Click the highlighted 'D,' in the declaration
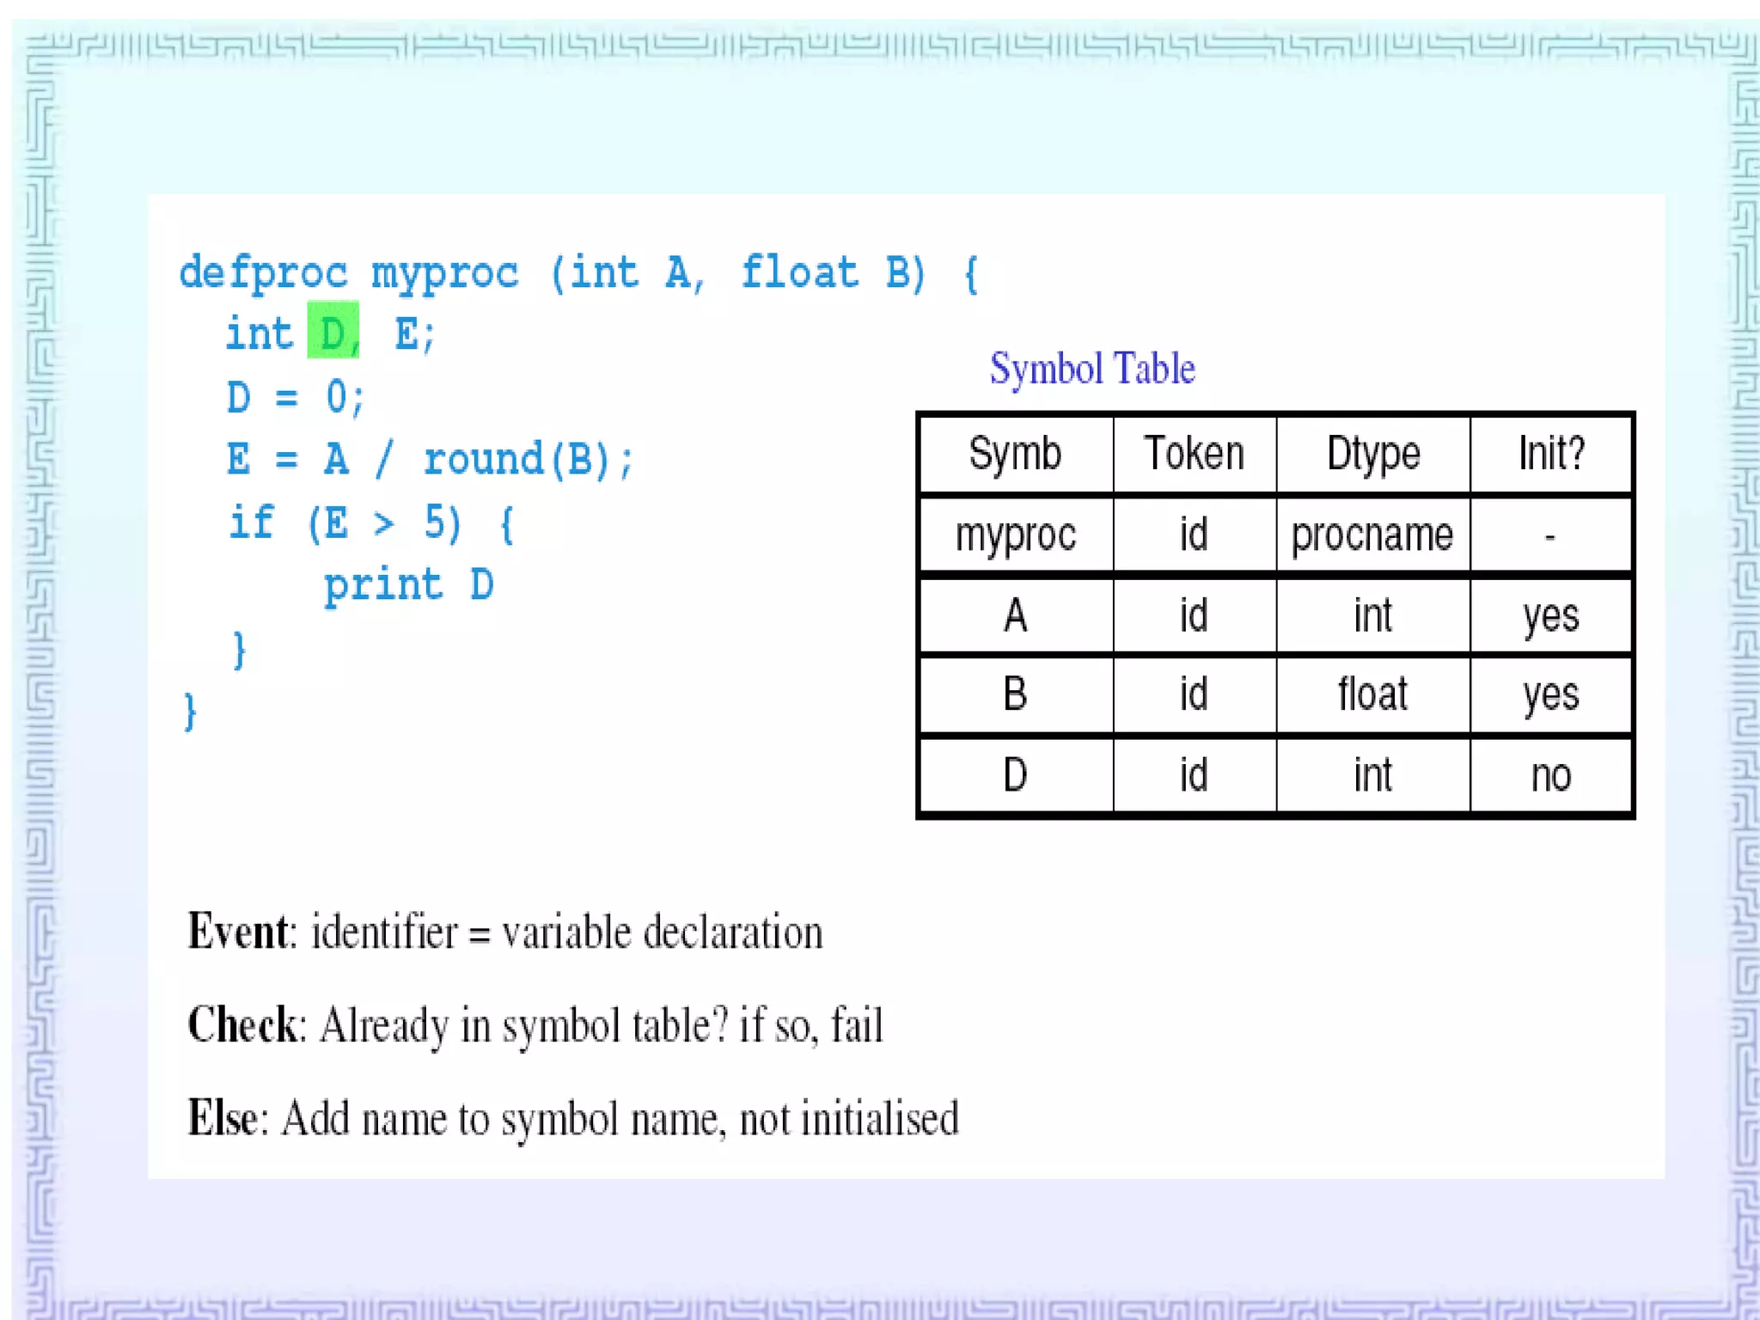The height and width of the screenshot is (1320, 1760). [333, 330]
